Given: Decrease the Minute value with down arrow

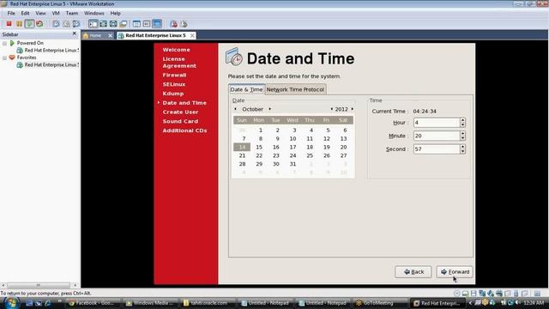Looking at the screenshot, I should click(x=462, y=138).
